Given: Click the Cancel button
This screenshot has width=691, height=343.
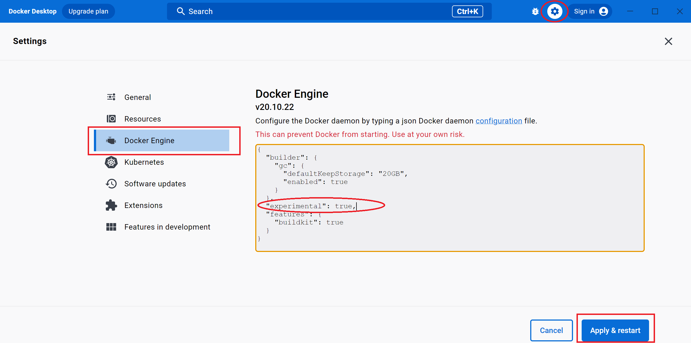Looking at the screenshot, I should pos(551,330).
